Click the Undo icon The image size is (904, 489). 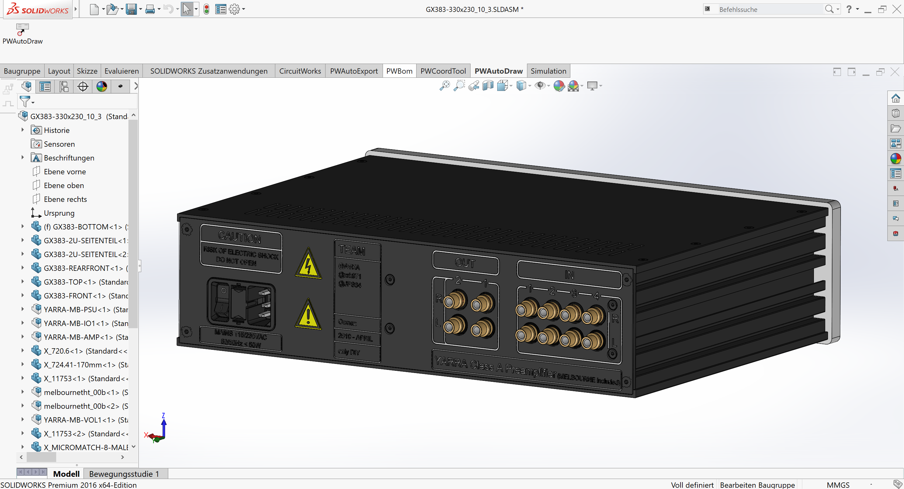point(169,9)
